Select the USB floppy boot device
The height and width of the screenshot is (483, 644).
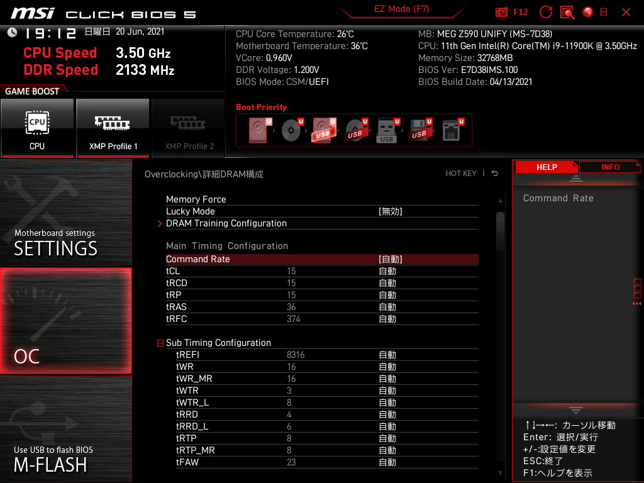[x=419, y=130]
